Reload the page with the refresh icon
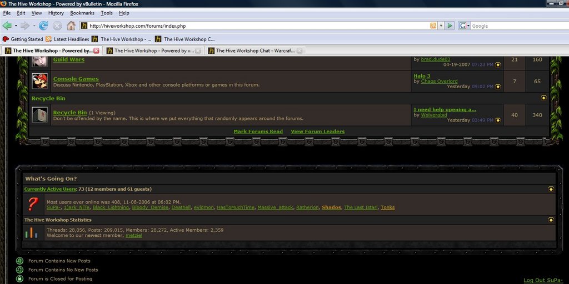Image resolution: width=569 pixels, height=284 pixels. click(43, 26)
